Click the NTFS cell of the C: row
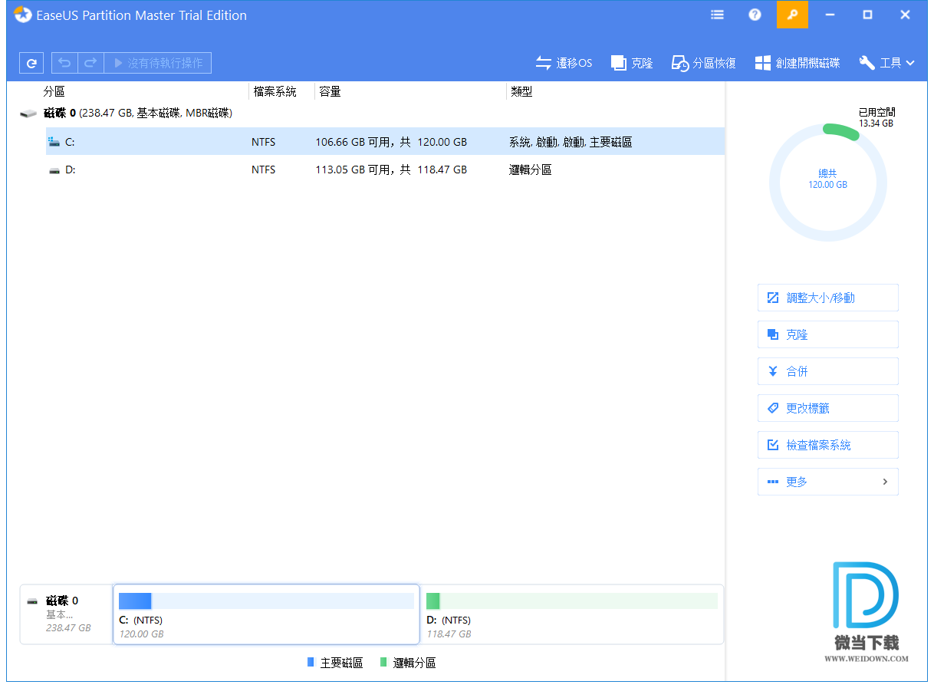 [263, 142]
